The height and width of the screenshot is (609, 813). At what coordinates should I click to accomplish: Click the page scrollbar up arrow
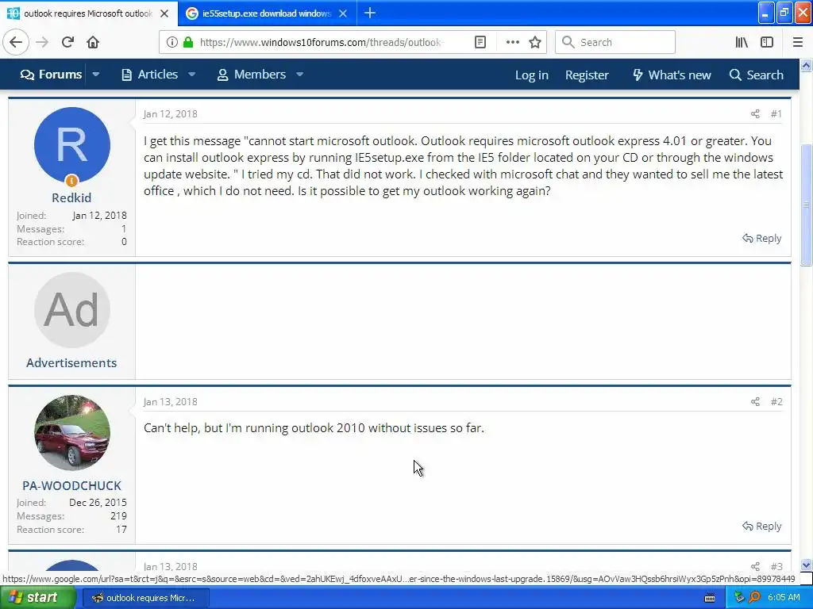pos(806,65)
